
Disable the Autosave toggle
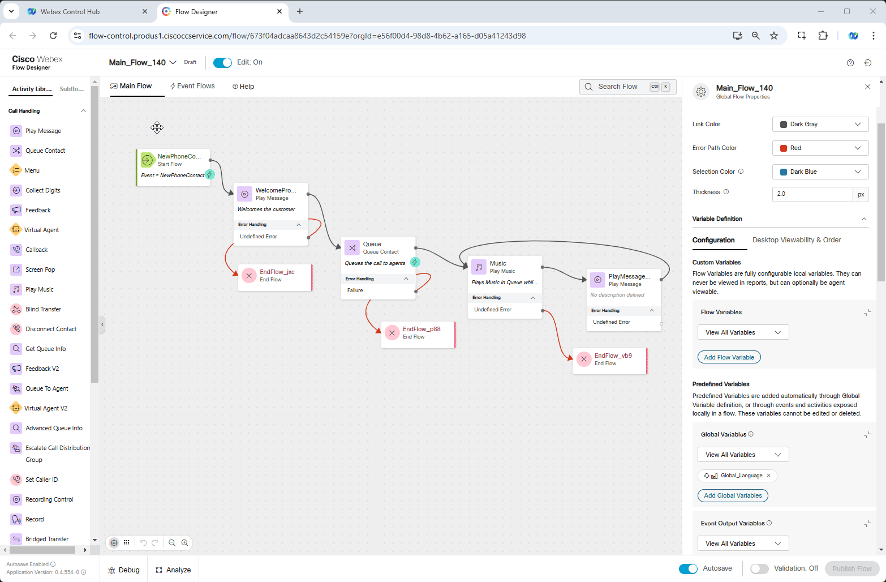click(688, 569)
